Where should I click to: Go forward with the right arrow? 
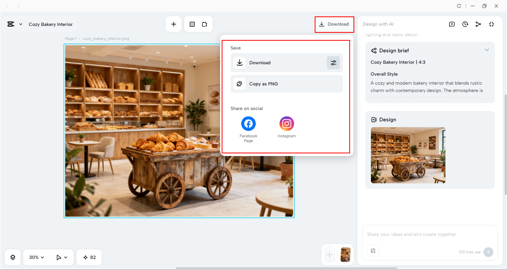[18, 6]
